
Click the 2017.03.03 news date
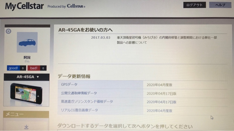tap(101, 38)
